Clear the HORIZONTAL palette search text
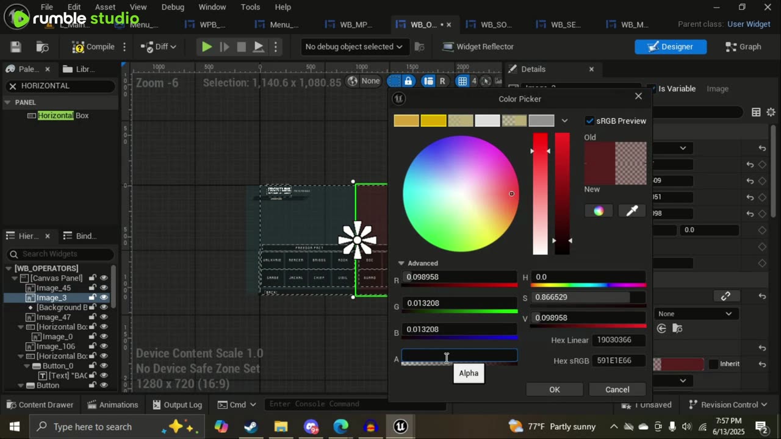 (12, 86)
